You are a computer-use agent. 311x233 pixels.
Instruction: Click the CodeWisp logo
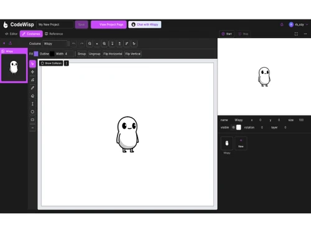tap(18, 25)
